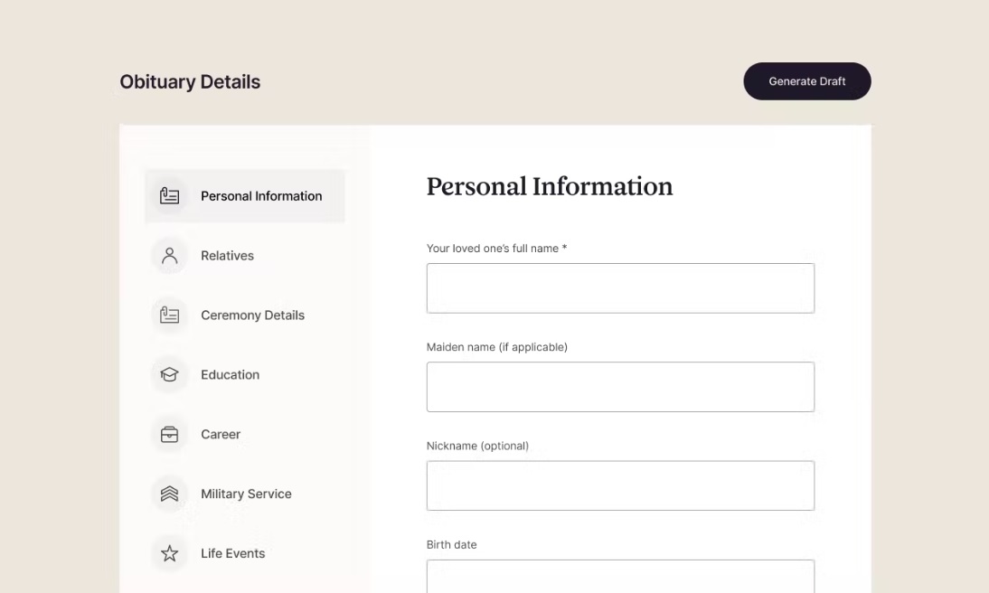Navigate to Military Service section
This screenshot has width=989, height=593.
pos(246,494)
